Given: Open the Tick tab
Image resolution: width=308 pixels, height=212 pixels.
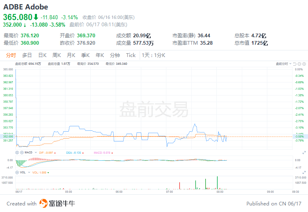Looking at the screenshot, I should (x=131, y=55).
